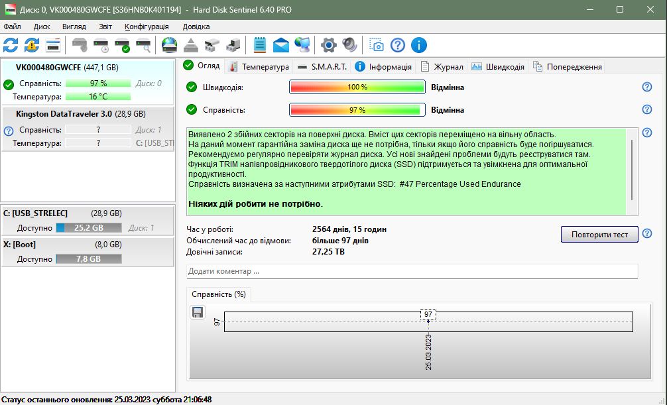Screen dimensions: 667x405
Task: Click the speaker sound icon
Action: (x=349, y=45)
